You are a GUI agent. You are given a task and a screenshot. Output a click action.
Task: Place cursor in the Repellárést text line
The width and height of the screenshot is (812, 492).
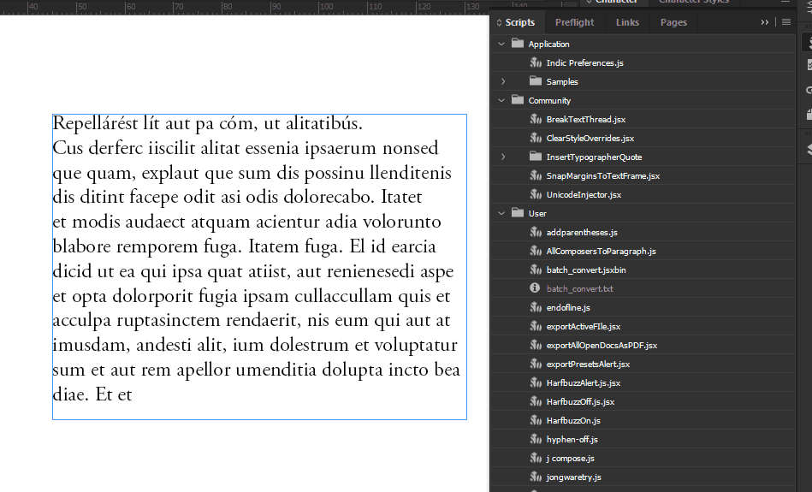coord(208,124)
